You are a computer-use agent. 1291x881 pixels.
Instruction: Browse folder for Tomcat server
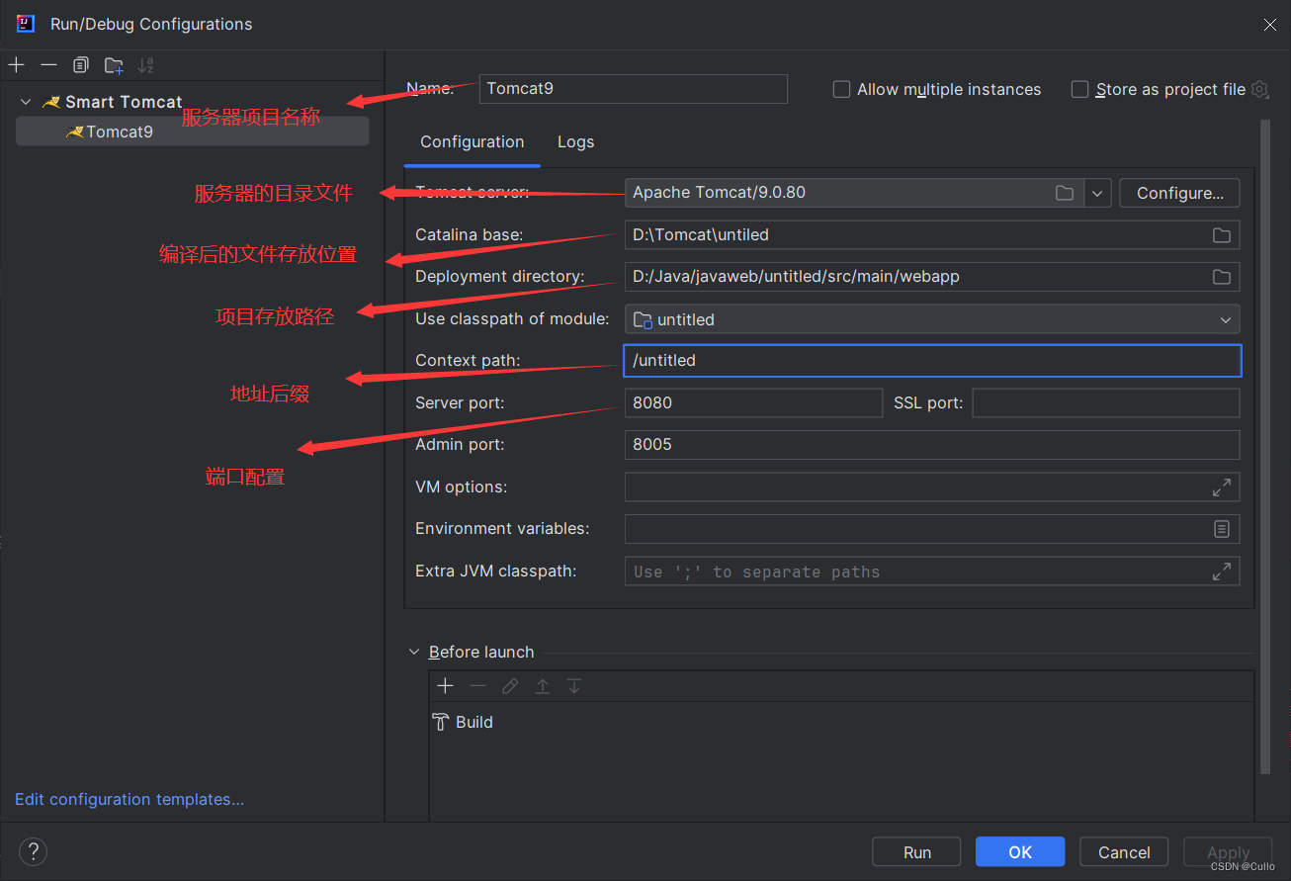pos(1065,193)
